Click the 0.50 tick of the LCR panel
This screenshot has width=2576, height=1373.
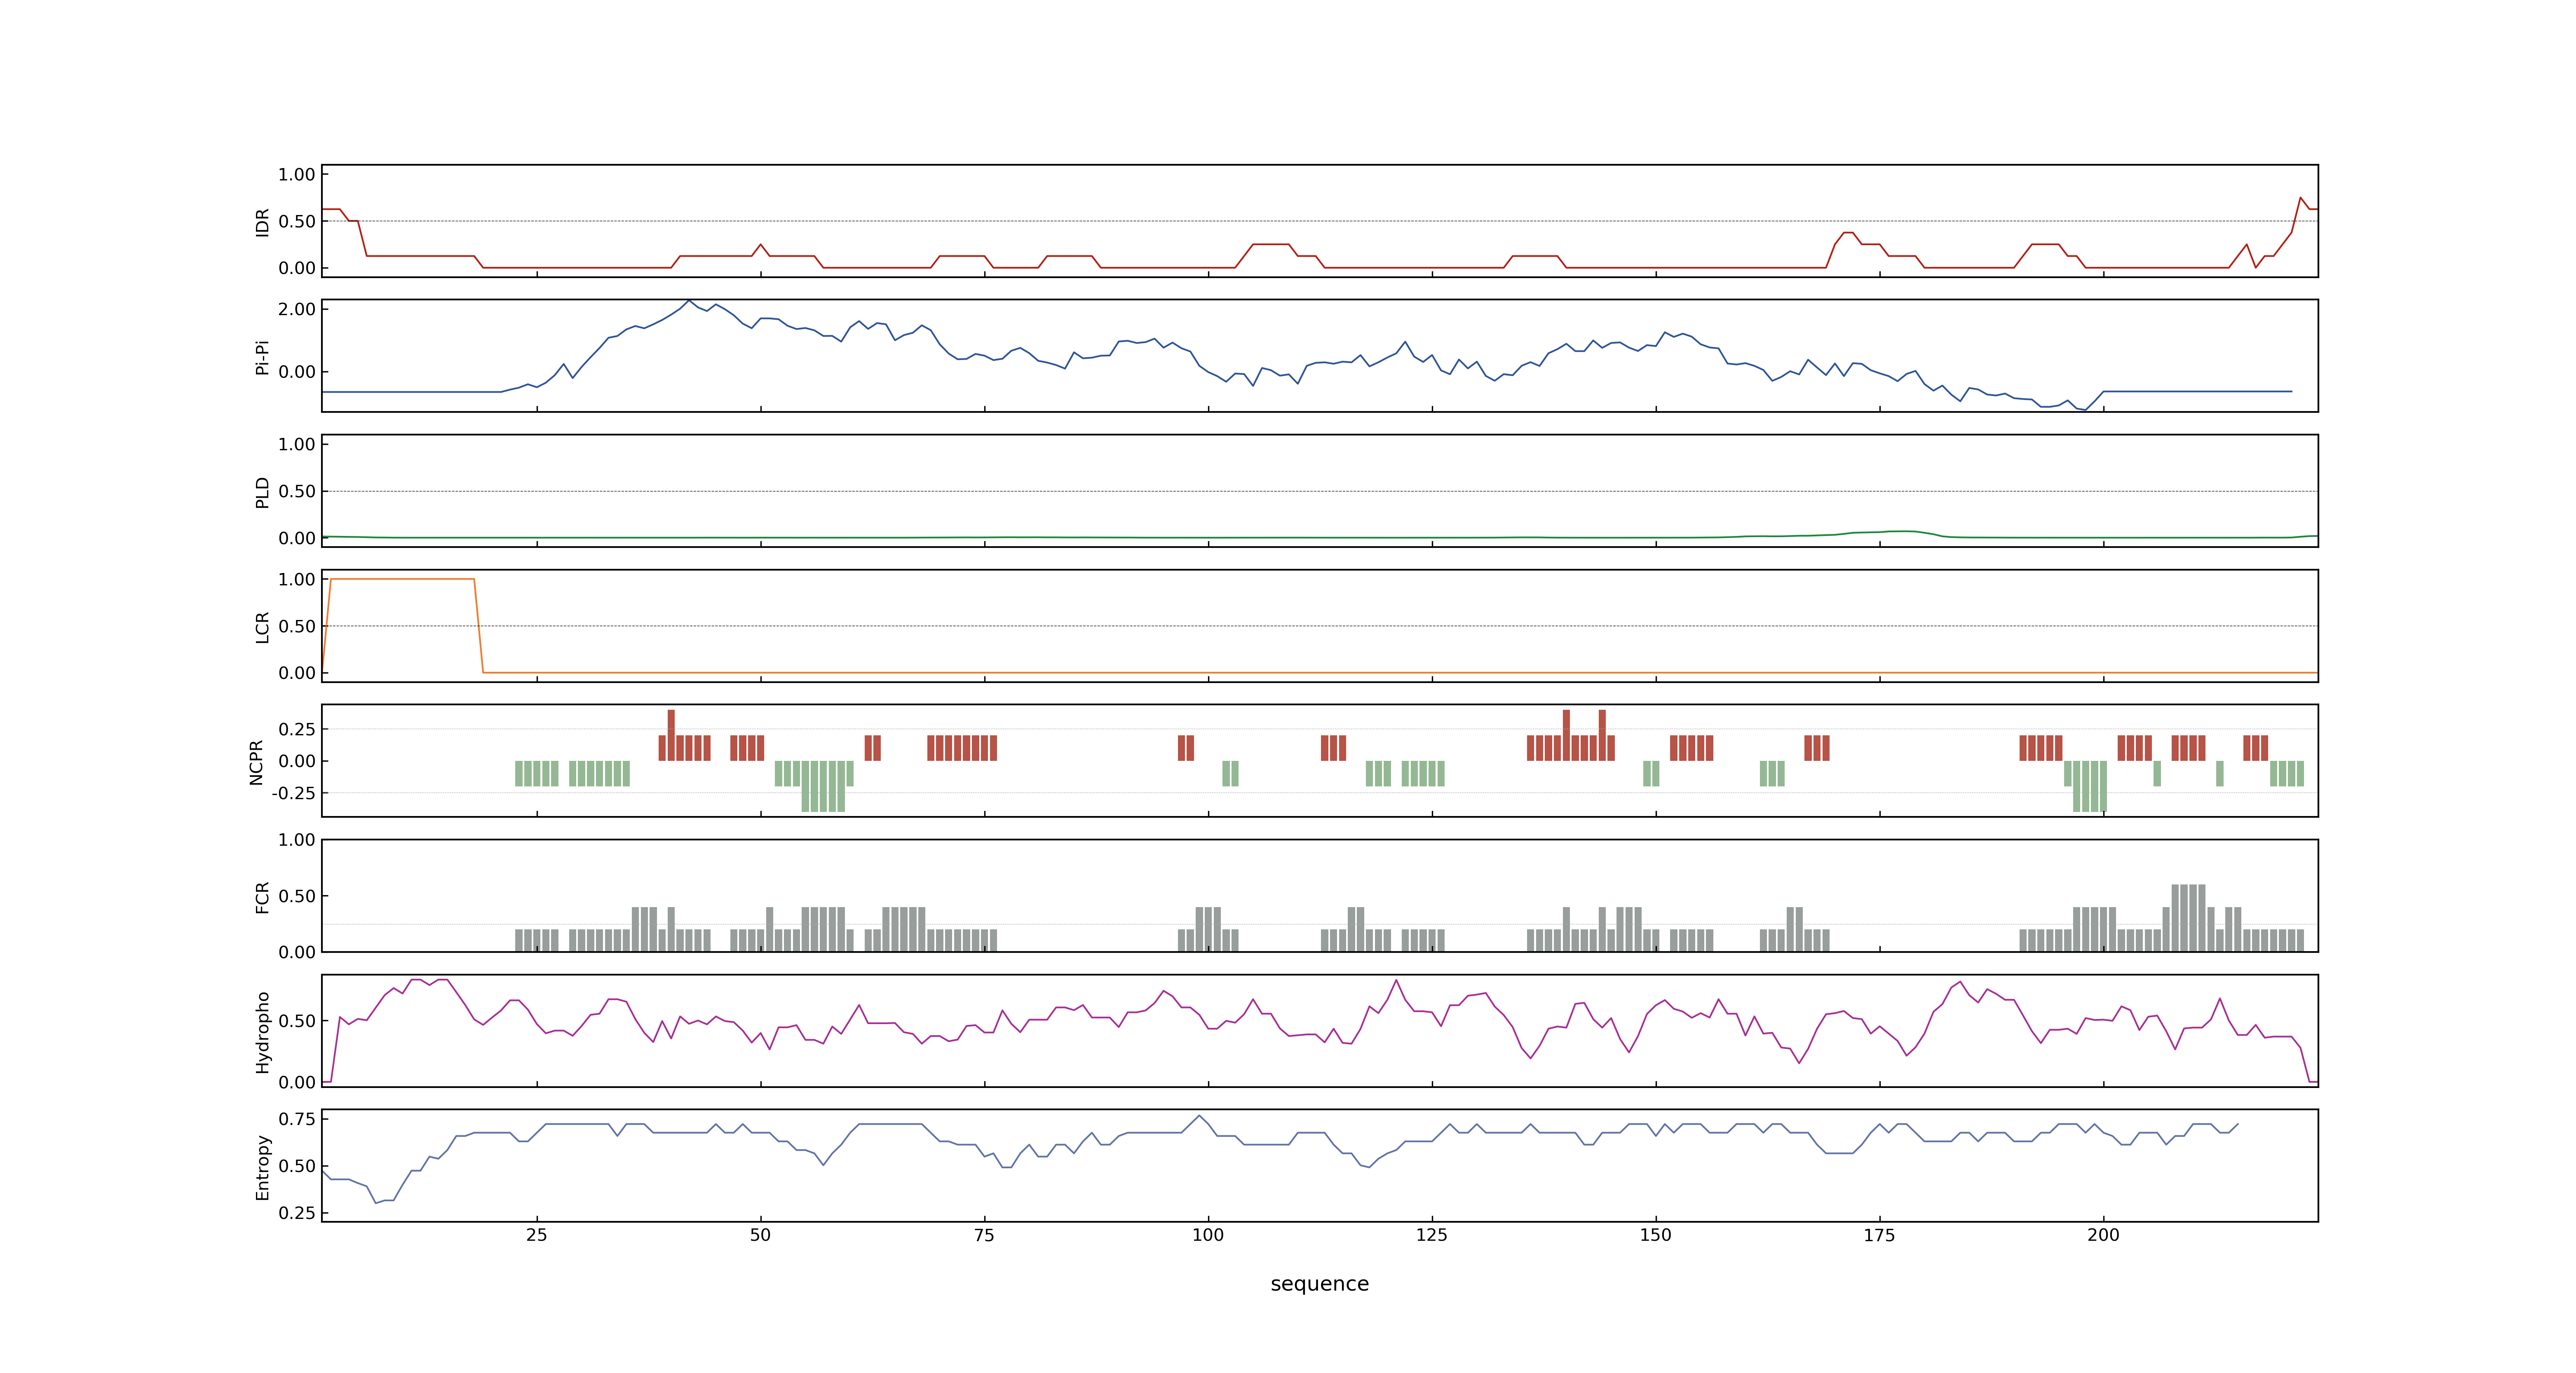click(x=297, y=626)
